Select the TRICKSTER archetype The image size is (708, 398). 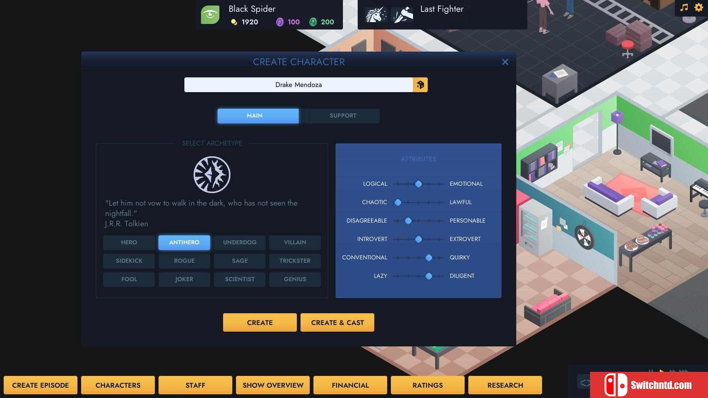(295, 261)
